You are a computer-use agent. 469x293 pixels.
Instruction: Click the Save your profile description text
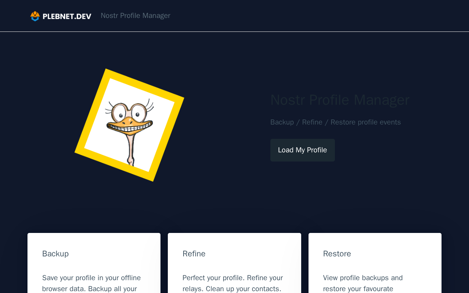click(91, 283)
